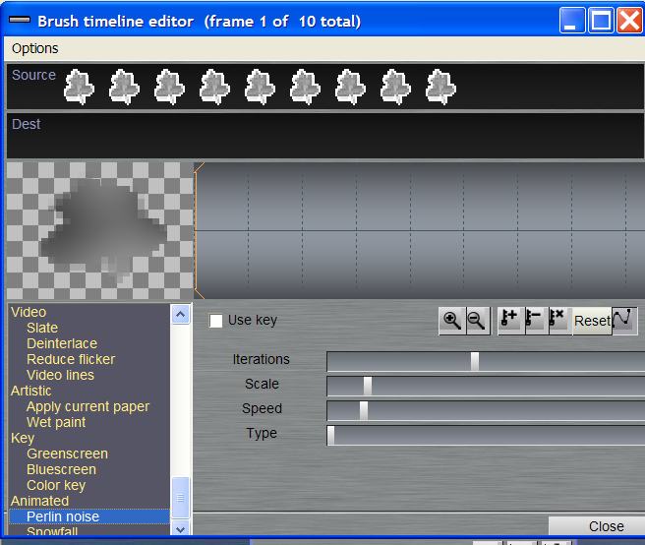Choose Deinterlace from the Video effects
Image resolution: width=645 pixels, height=545 pixels.
[x=62, y=343]
